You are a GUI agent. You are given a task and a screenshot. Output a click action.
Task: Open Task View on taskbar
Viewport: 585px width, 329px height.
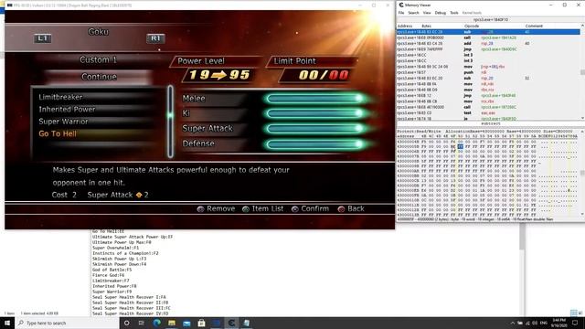[142, 323]
